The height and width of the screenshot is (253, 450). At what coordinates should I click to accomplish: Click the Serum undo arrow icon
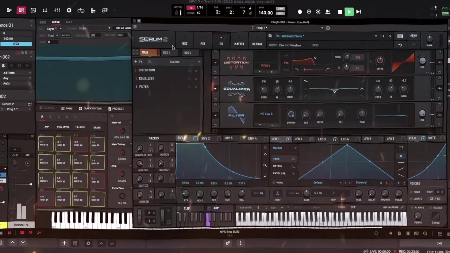400,45
